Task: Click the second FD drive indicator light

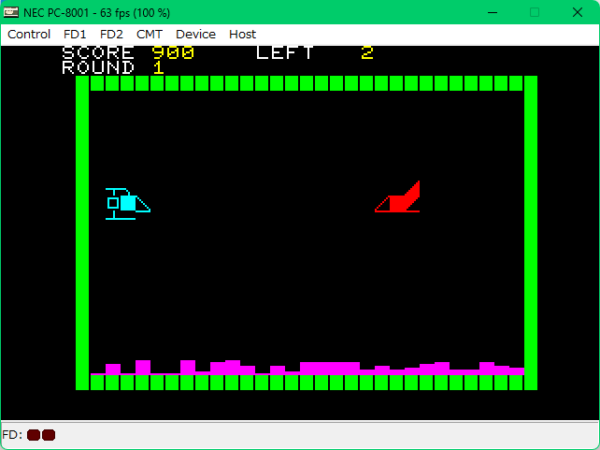Action: [x=49, y=435]
